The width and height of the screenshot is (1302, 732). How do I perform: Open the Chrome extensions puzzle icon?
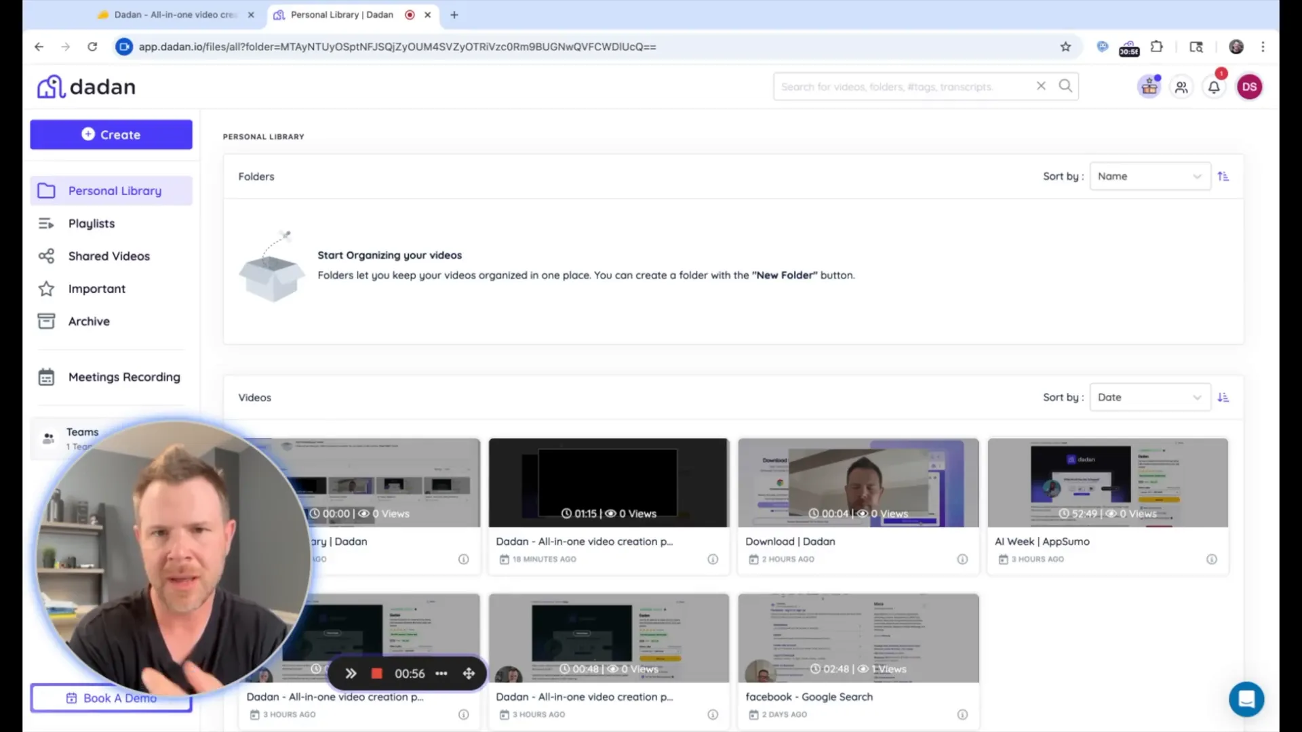tap(1157, 47)
